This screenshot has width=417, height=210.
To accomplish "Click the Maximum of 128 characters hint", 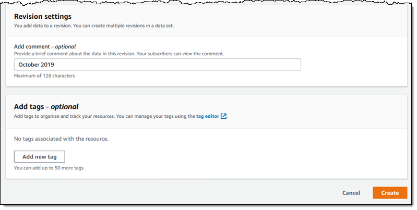I will click(x=44, y=76).
